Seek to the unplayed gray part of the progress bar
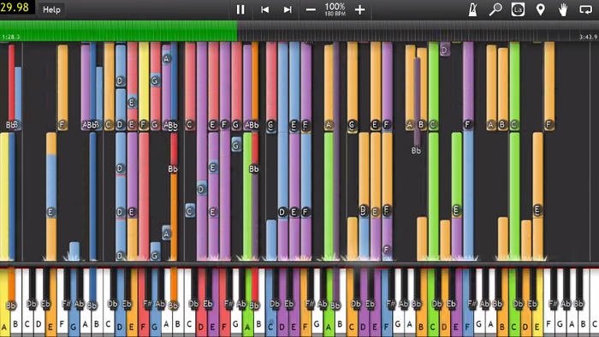Viewport: 599px width, 337px height. 418,31
